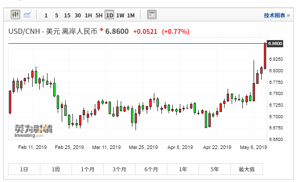The width and height of the screenshot is (297, 182).
Task: Select the 30 minute interval
Action: [78, 15]
